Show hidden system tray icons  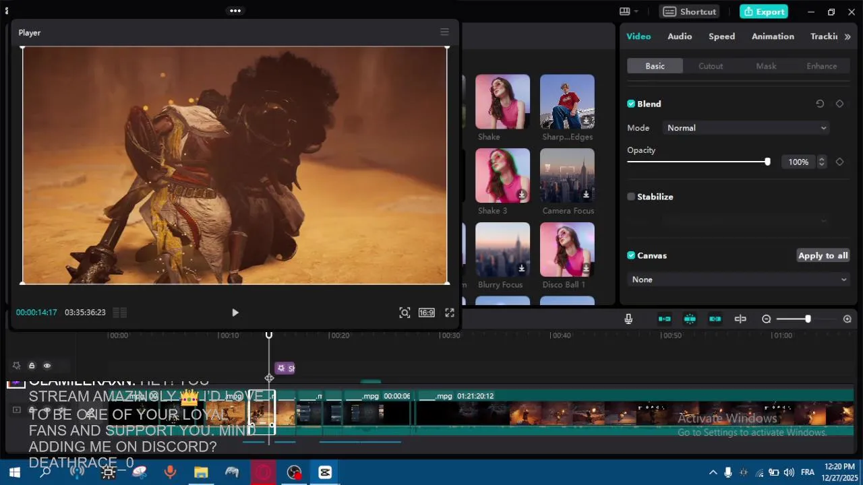point(713,472)
